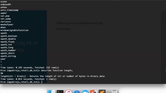The height and width of the screenshot is (93, 166).
Task: Click the 'xpath_short' entry
Action: pos(8,53)
